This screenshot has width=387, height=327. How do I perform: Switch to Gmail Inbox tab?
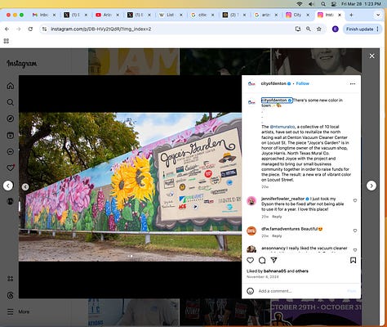[x=43, y=15]
